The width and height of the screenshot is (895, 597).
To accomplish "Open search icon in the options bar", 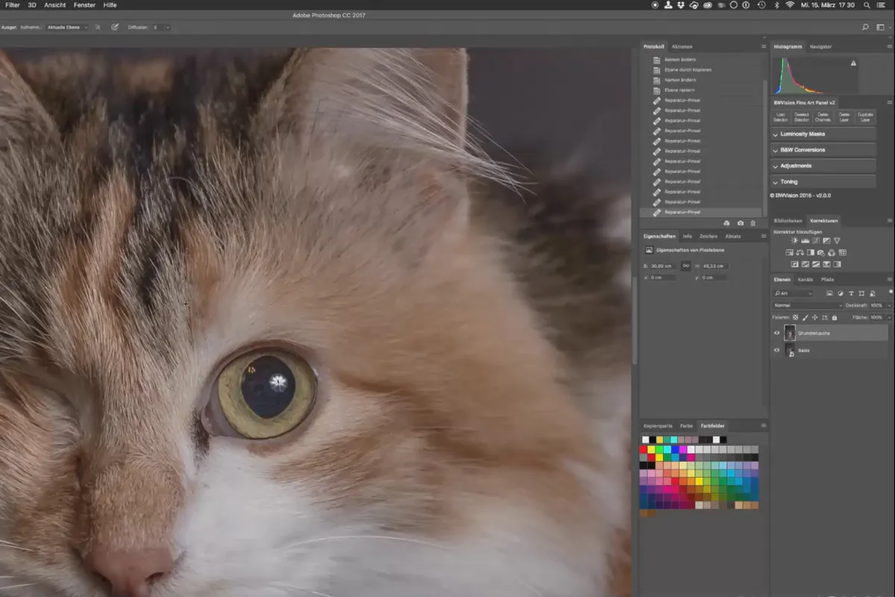I will pyautogui.click(x=865, y=27).
